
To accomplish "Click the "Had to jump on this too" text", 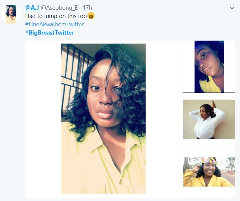I will tap(56, 16).
